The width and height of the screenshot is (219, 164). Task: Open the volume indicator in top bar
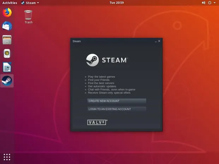click(x=204, y=3)
